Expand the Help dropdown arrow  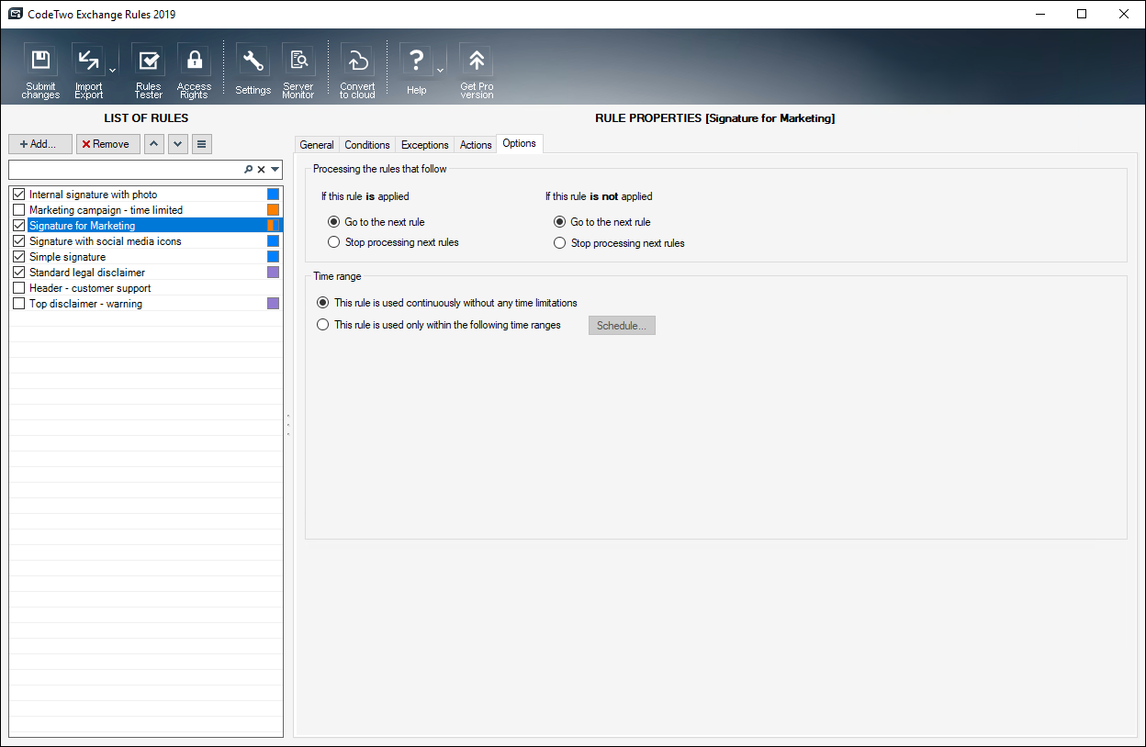pos(440,70)
